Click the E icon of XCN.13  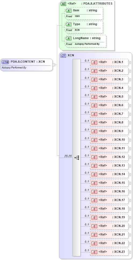(x=94, y=166)
